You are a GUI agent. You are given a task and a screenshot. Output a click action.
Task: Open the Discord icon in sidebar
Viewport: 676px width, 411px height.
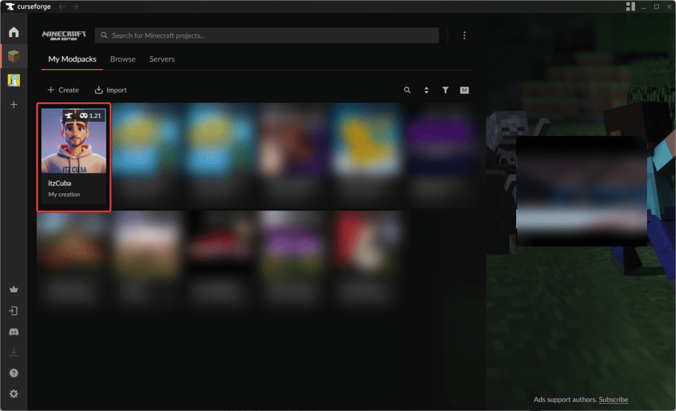[13, 332]
